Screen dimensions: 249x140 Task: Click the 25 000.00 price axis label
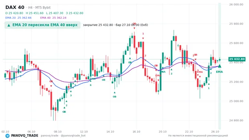point(236,101)
